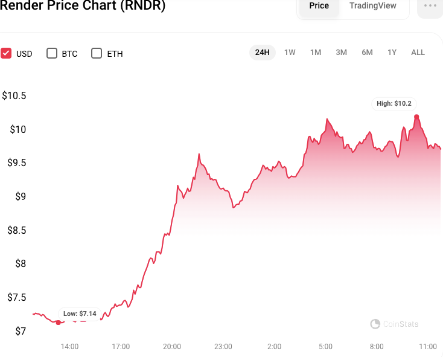Click the High $10.2 marker dot
Screen dimensions: 443x357
[416, 117]
